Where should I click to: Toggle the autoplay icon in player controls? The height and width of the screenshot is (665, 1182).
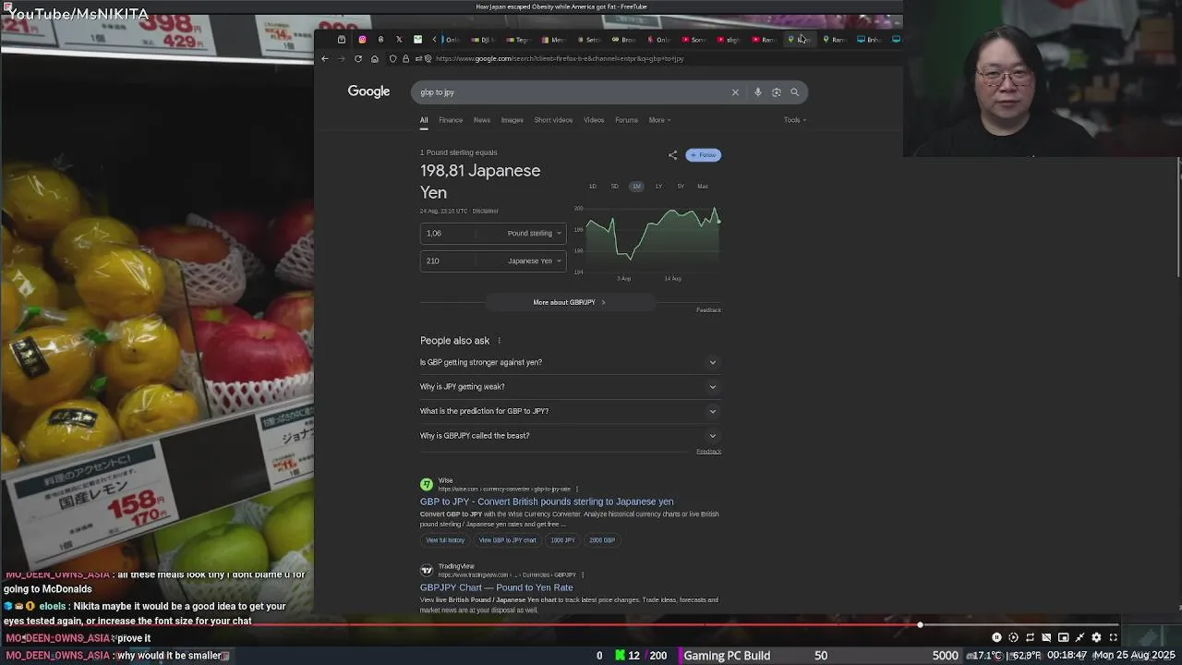coord(1013,637)
